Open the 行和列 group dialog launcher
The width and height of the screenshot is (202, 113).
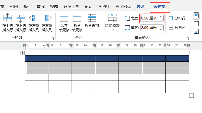coord(53,38)
